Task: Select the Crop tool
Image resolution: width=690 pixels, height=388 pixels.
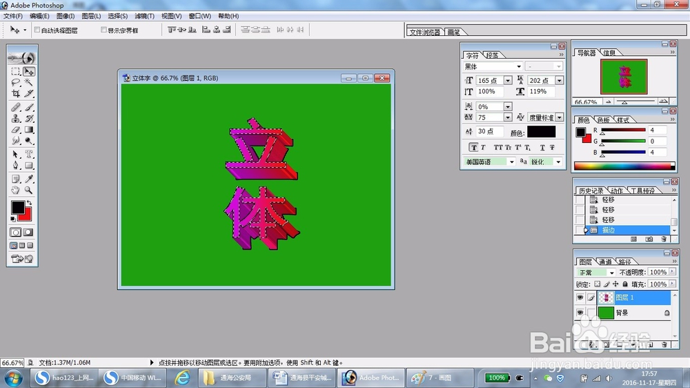Action: coord(16,93)
